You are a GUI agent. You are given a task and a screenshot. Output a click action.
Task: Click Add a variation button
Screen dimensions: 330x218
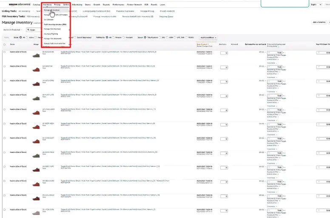coord(319,22)
